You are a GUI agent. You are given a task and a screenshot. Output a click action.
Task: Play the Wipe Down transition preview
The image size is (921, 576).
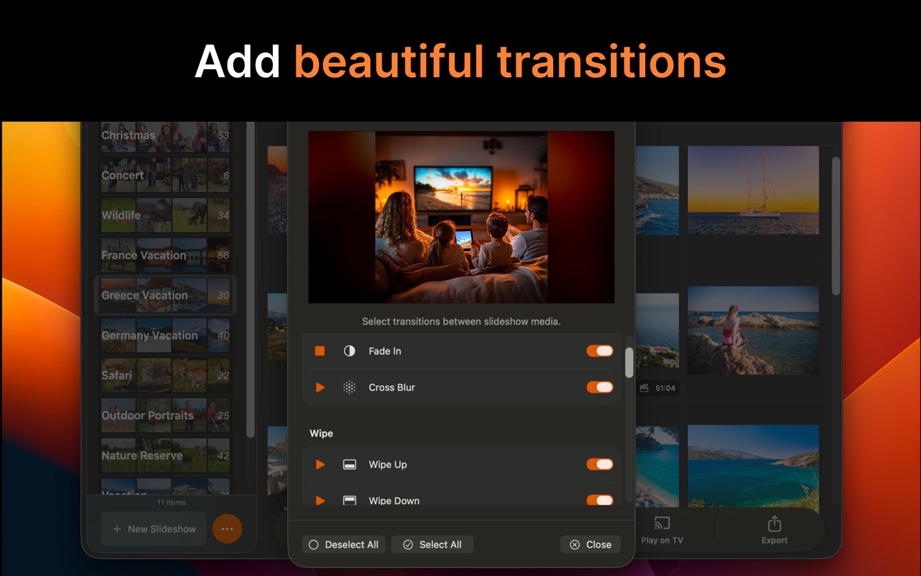[x=321, y=501]
